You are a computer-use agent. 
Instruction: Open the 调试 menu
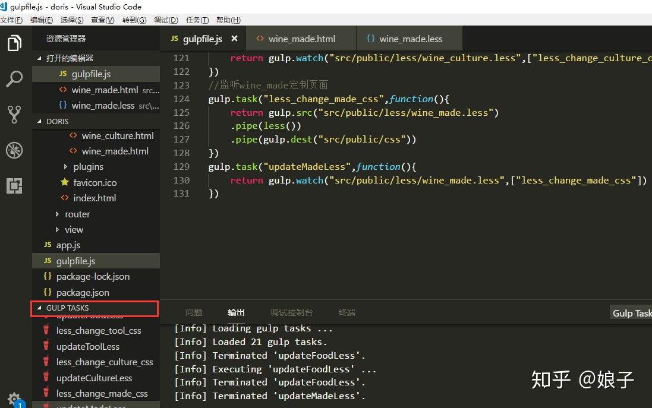click(165, 20)
